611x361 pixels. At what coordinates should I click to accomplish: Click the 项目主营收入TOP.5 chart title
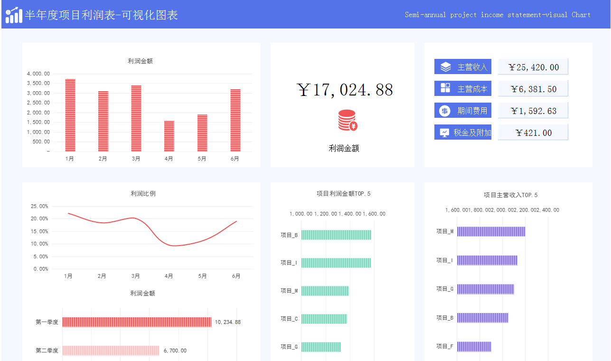coord(511,195)
